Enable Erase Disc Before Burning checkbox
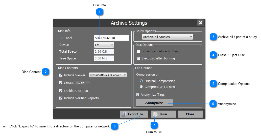 tap(138, 51)
